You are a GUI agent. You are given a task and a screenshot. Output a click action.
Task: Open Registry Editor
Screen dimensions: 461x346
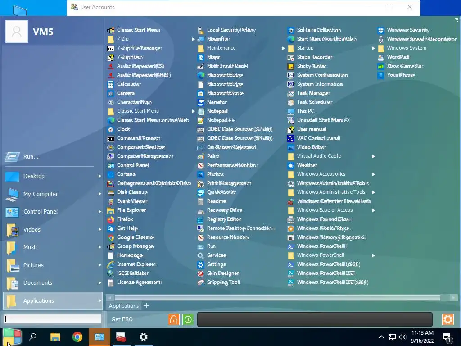(219, 219)
